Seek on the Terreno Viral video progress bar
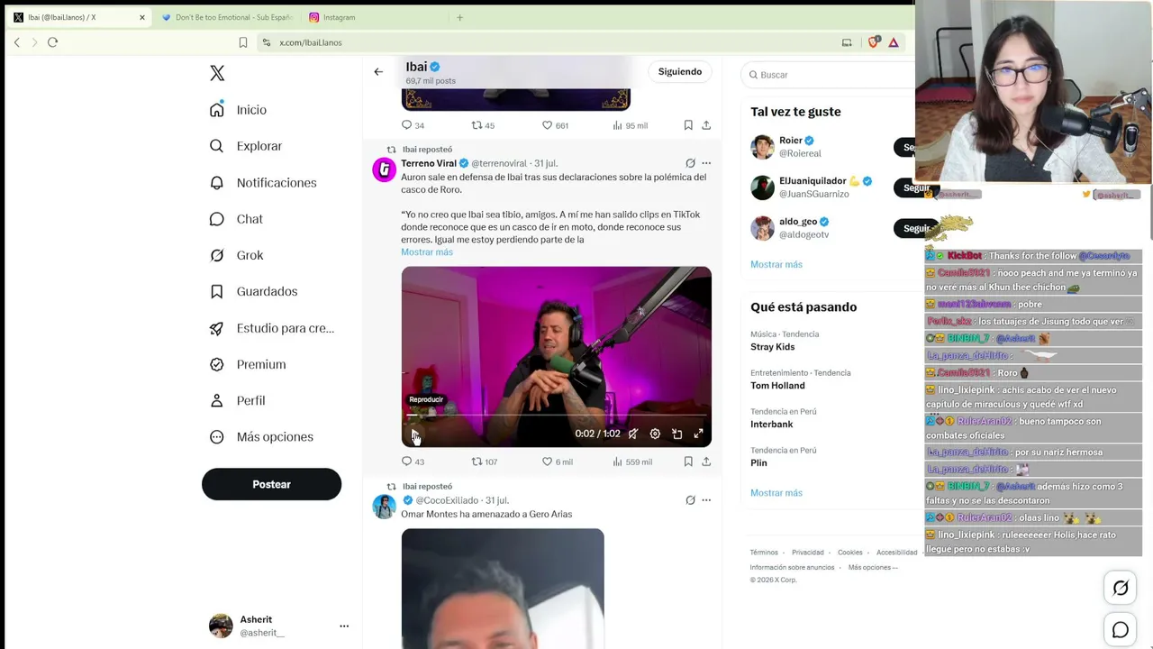 pyautogui.click(x=556, y=416)
